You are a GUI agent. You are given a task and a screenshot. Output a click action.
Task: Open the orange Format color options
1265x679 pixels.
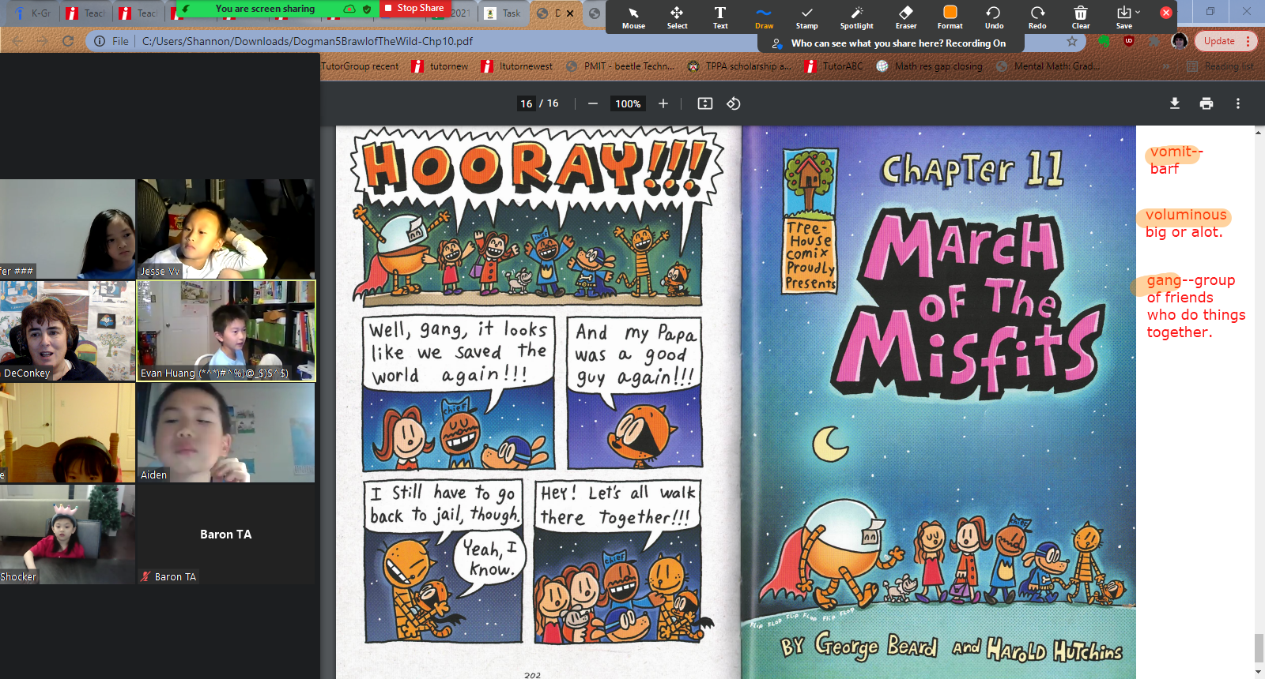tap(950, 17)
